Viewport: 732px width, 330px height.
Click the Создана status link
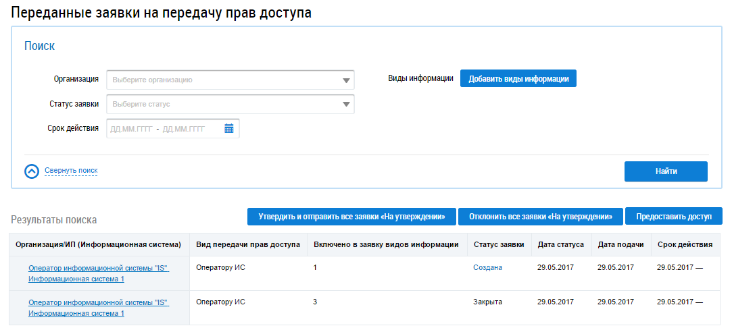point(487,267)
